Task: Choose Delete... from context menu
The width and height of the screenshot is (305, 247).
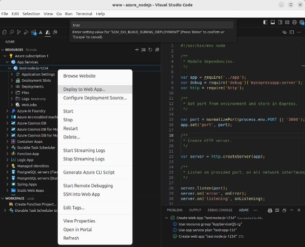Action: pyautogui.click(x=95, y=137)
